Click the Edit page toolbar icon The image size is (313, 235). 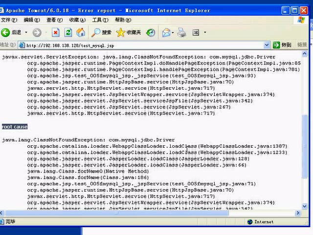tap(196, 33)
